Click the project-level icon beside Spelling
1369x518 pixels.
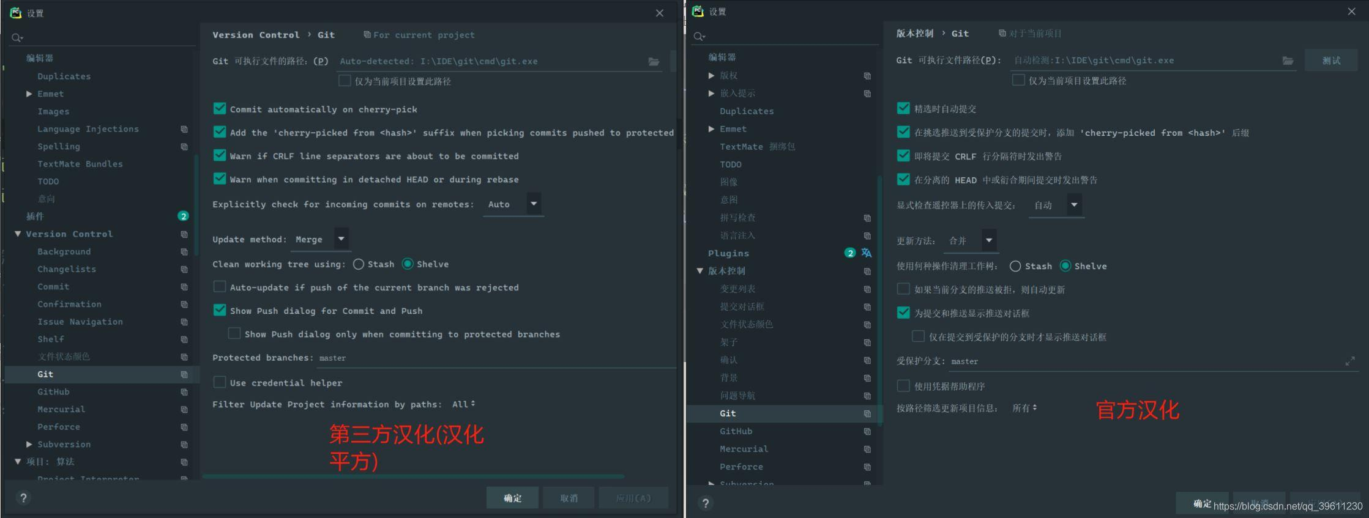[184, 147]
